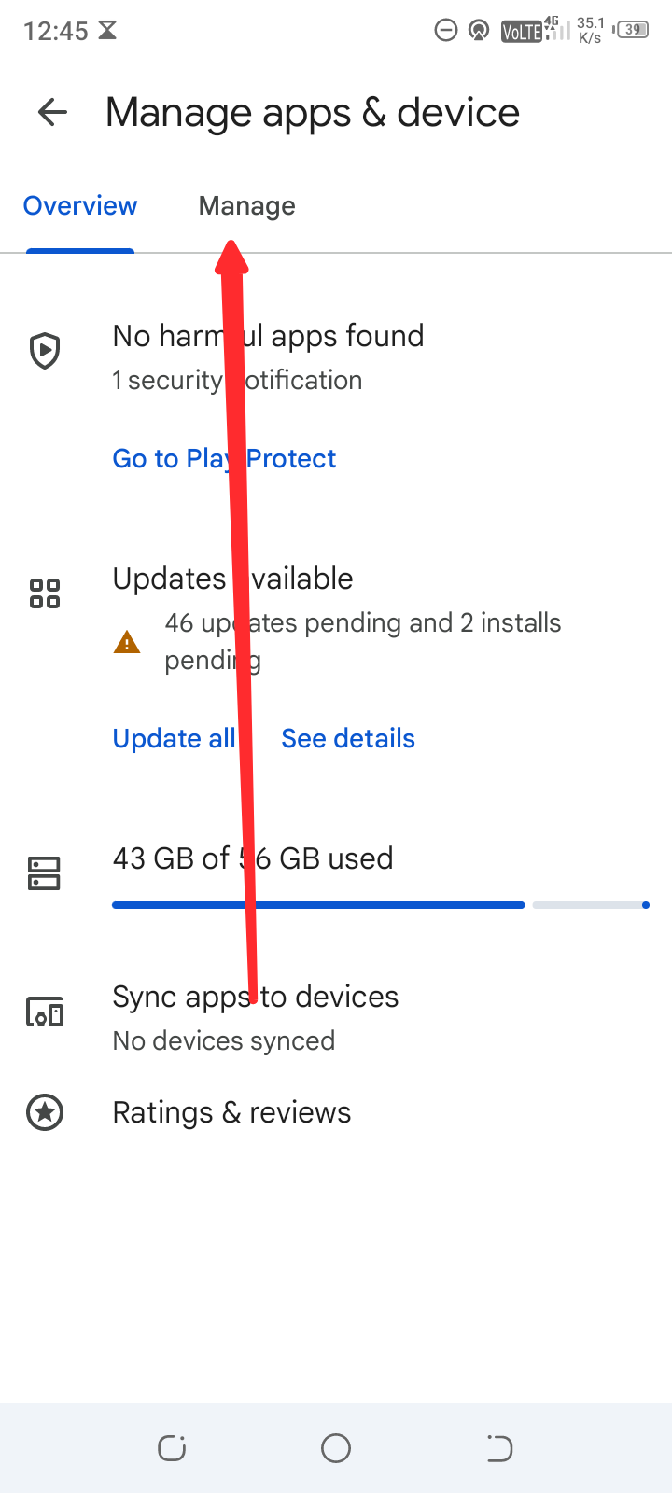
Task: Tap the orange warning triangle icon
Action: pyautogui.click(x=127, y=642)
